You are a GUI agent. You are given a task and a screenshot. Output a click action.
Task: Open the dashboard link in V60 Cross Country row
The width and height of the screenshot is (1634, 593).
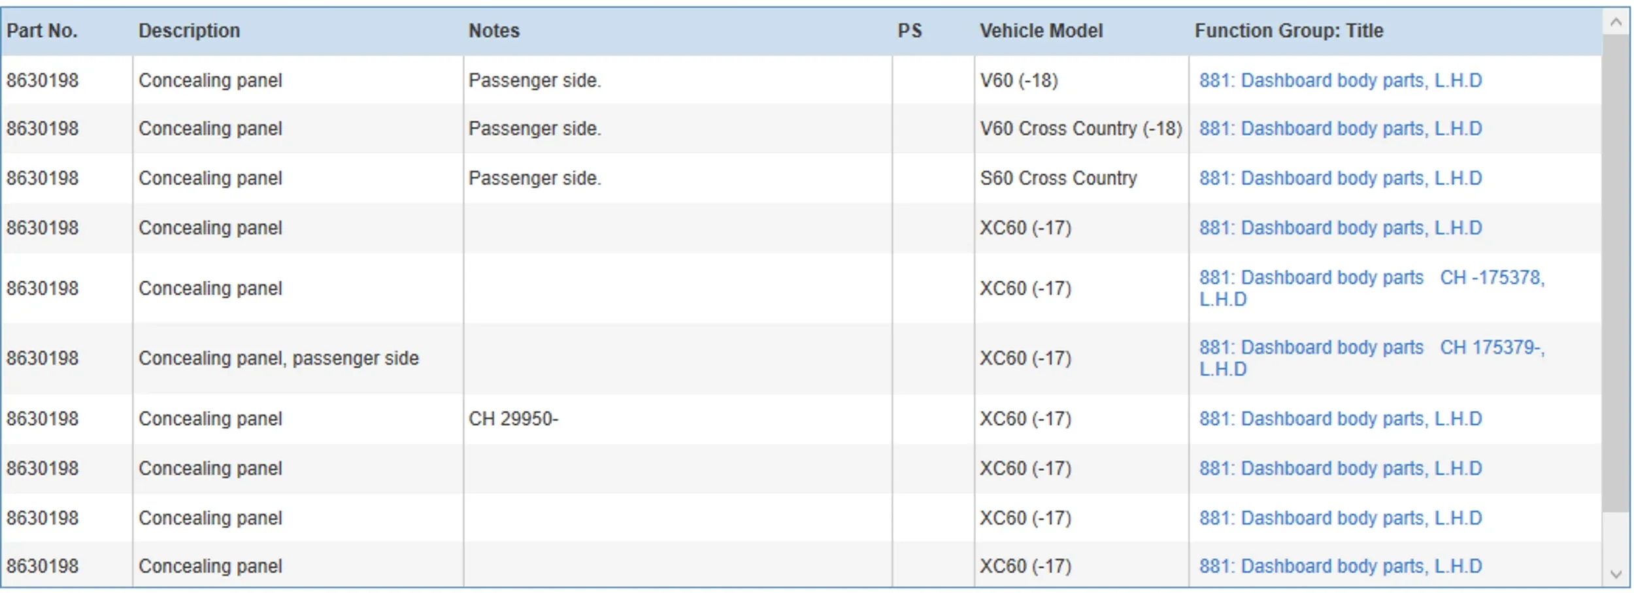point(1340,129)
